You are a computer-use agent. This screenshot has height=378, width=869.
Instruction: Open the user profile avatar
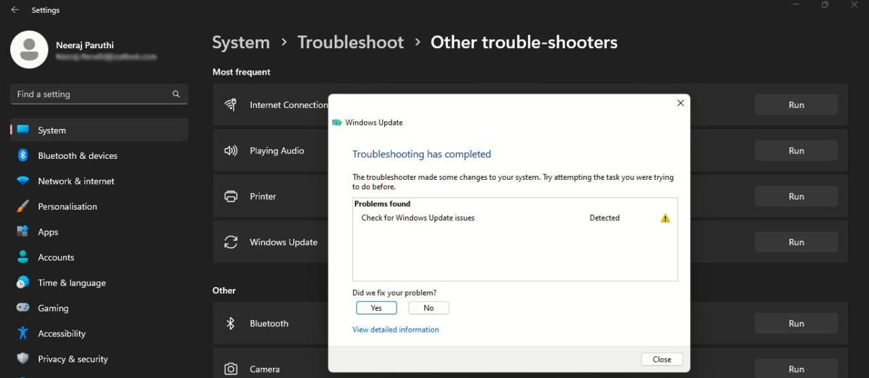[x=29, y=50]
